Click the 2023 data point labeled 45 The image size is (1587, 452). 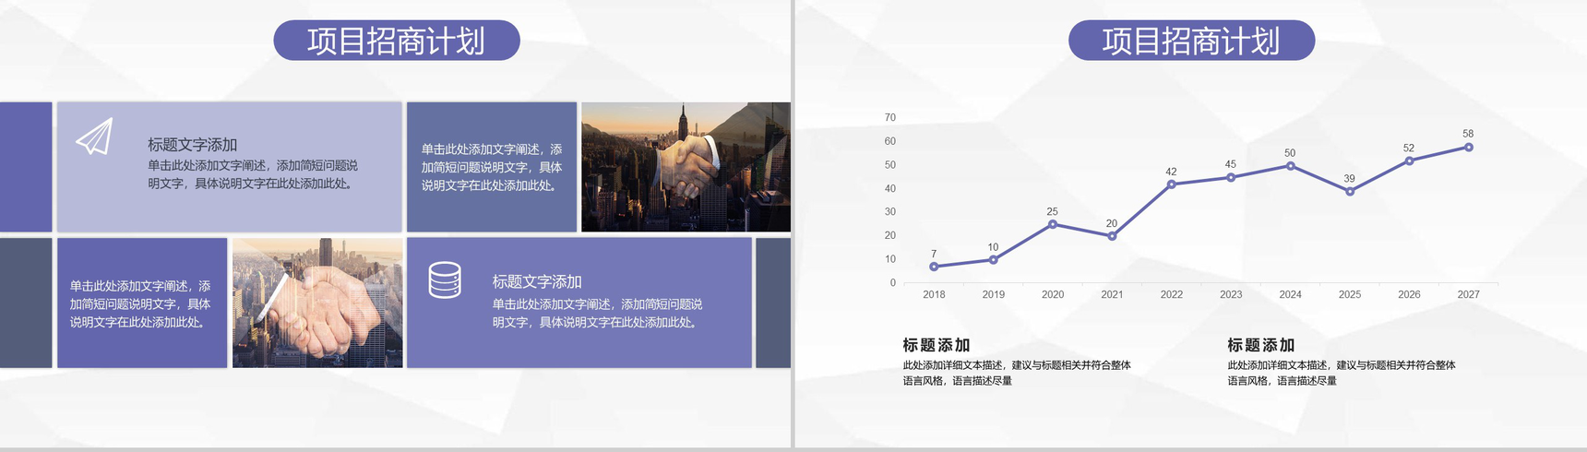point(1231,177)
